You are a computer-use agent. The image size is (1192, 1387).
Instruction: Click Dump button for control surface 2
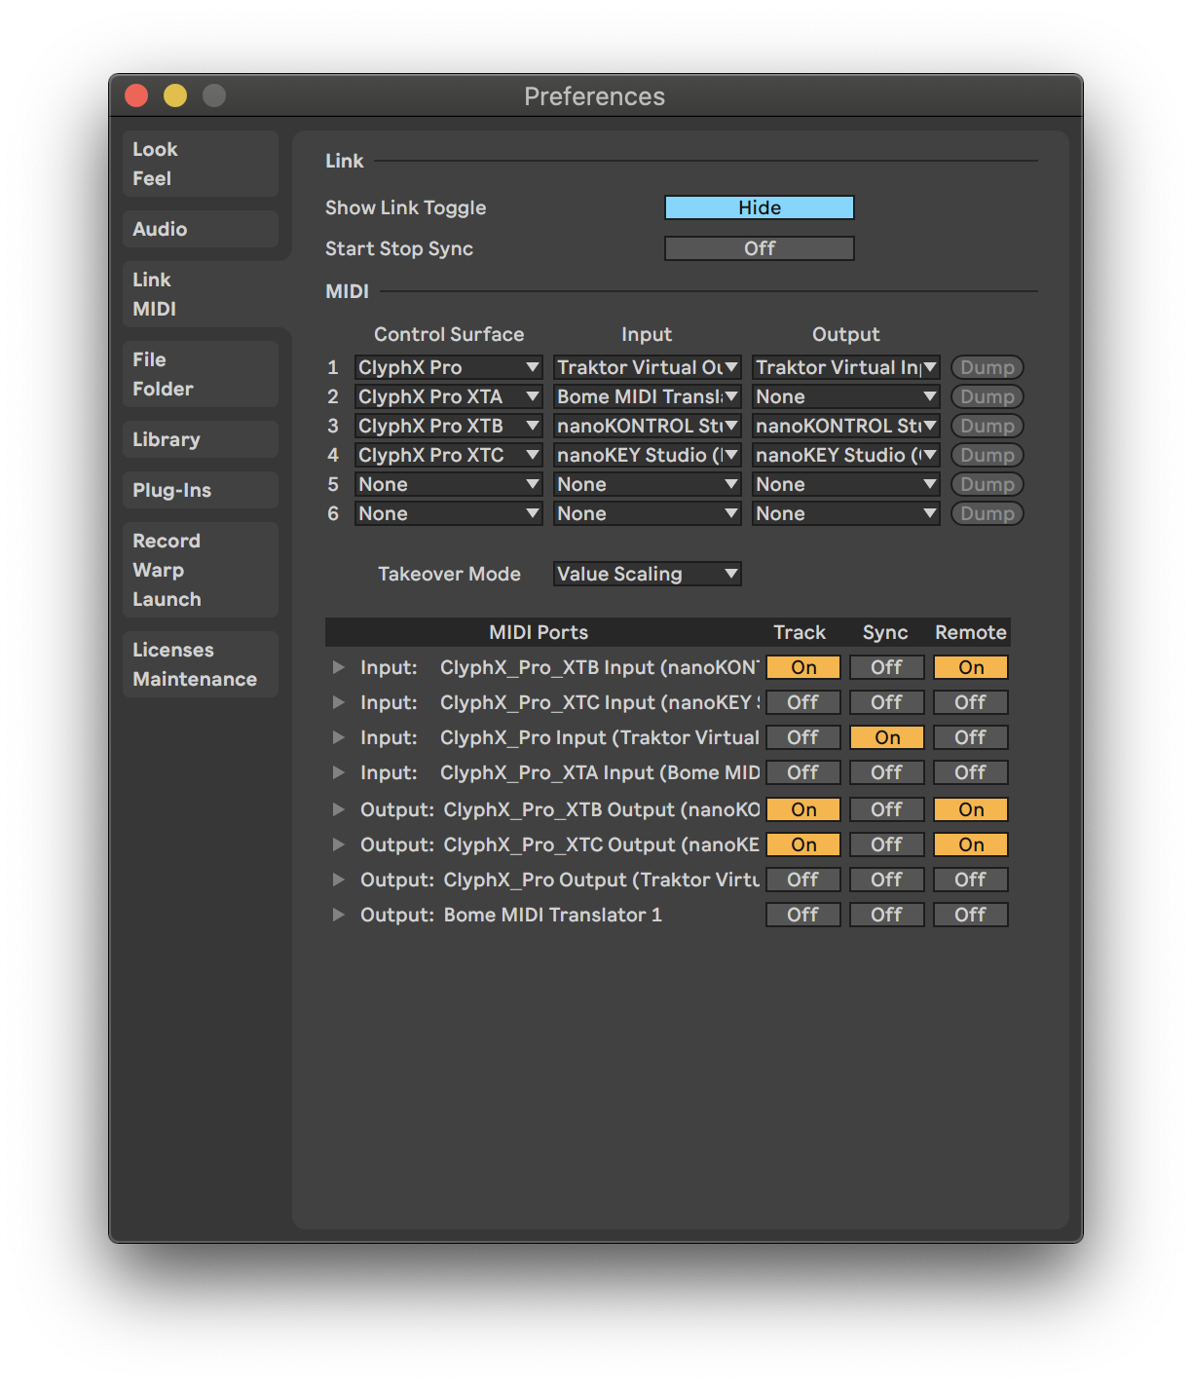click(987, 396)
